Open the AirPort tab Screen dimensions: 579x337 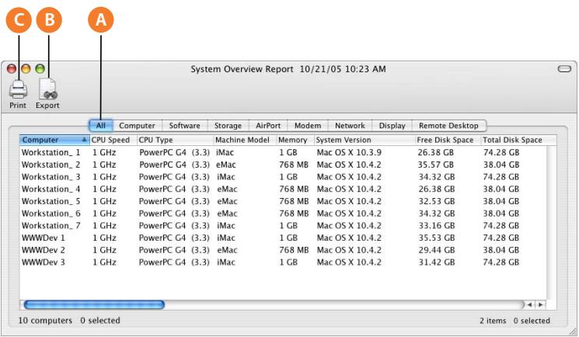[268, 126]
